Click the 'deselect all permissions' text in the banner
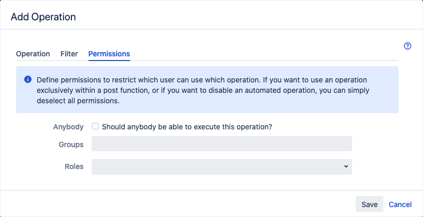 [78, 101]
